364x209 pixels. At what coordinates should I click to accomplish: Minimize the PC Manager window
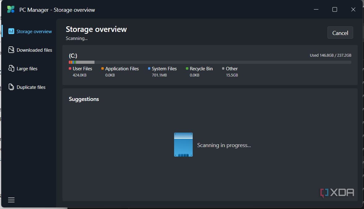(316, 10)
